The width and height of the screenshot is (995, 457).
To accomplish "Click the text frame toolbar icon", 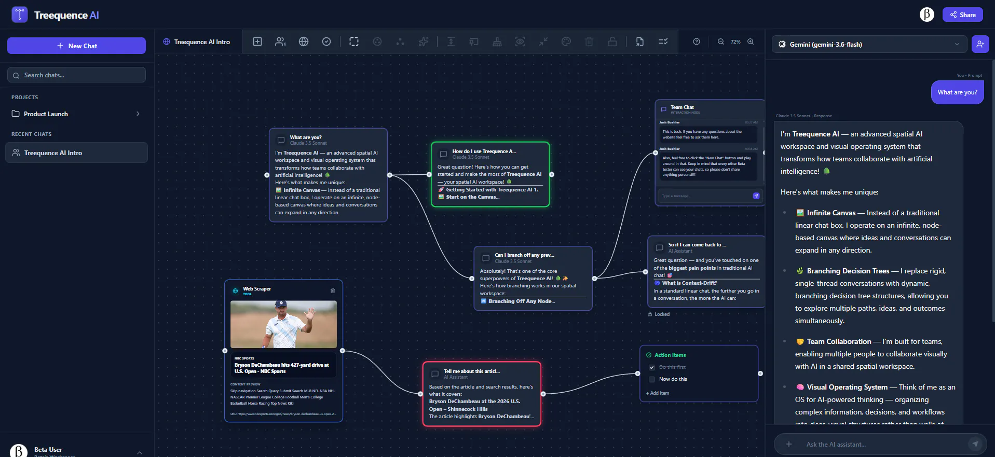I will coord(474,41).
